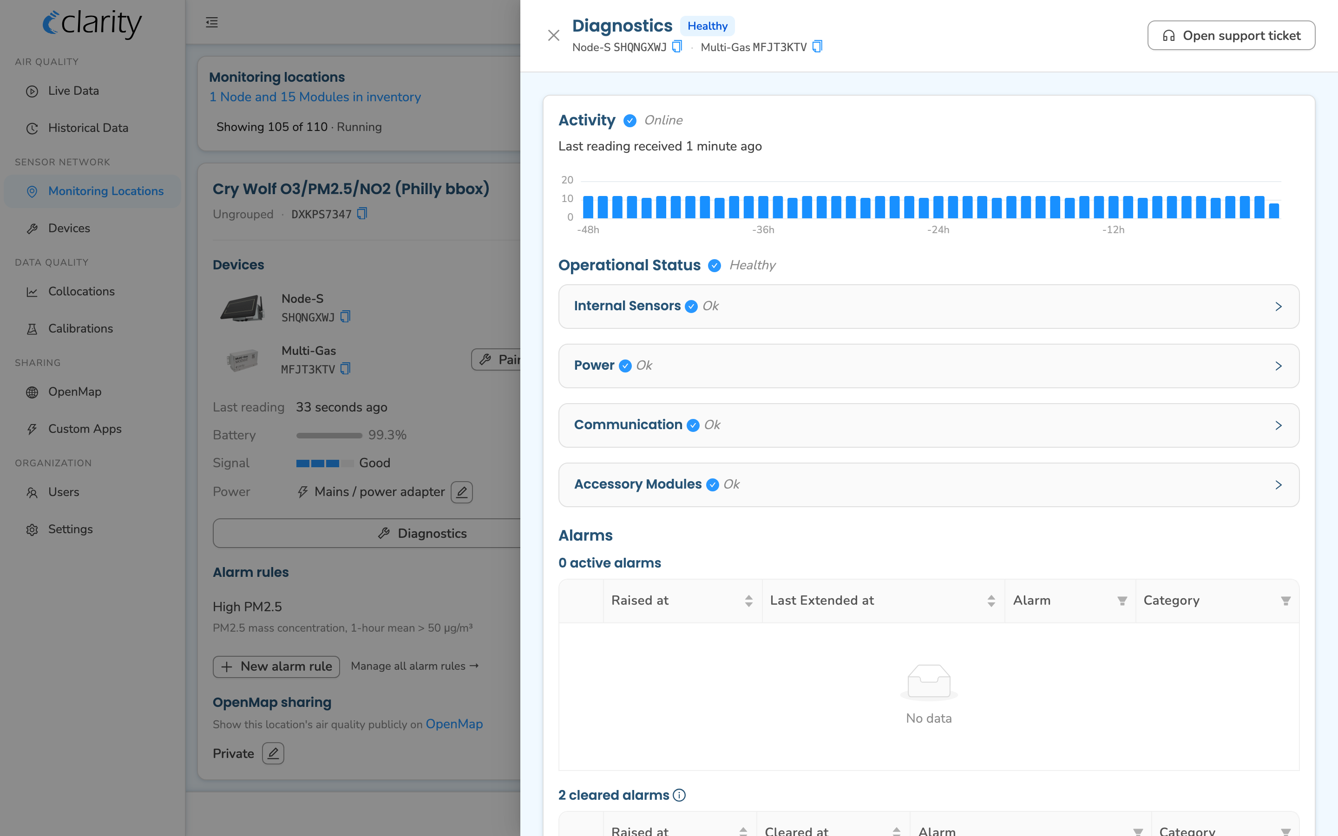This screenshot has height=836, width=1338.
Task: Copy Node-S SHQNGXWJ ID in Devices list
Action: (346, 317)
